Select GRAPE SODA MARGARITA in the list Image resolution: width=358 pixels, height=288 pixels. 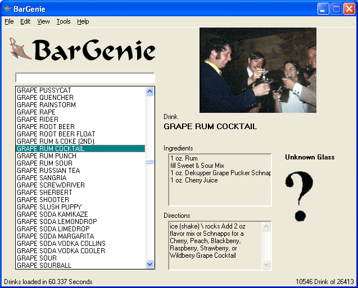pyautogui.click(x=80, y=236)
